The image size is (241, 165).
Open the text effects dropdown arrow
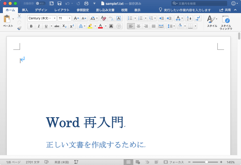pos(85,26)
